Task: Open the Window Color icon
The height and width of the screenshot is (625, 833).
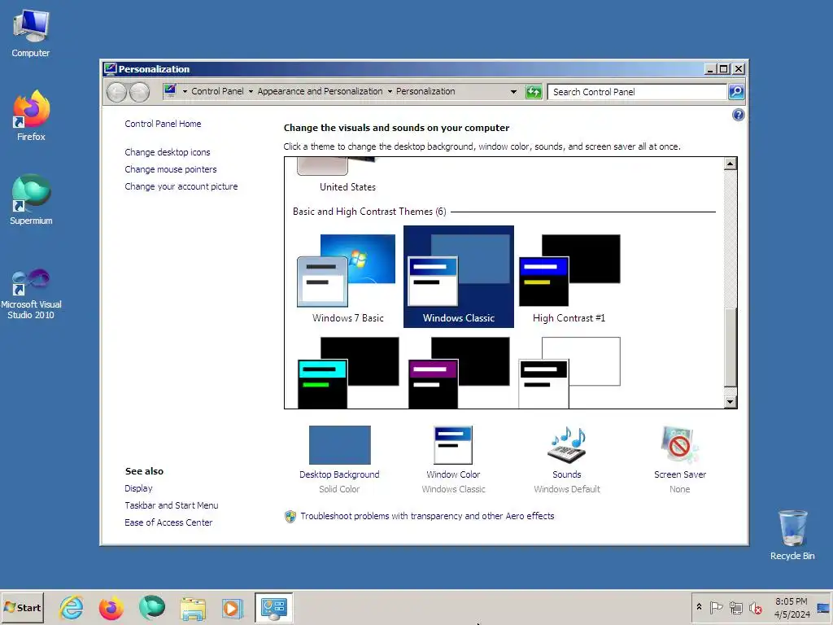Action: [453, 445]
